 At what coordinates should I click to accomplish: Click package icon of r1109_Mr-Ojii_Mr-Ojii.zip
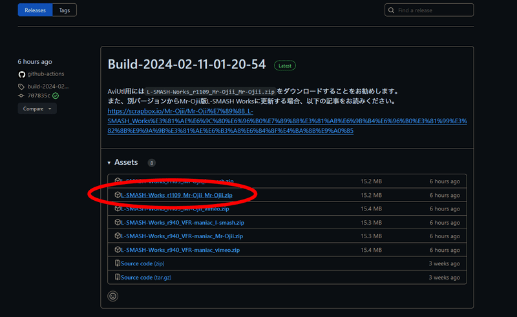[118, 195]
